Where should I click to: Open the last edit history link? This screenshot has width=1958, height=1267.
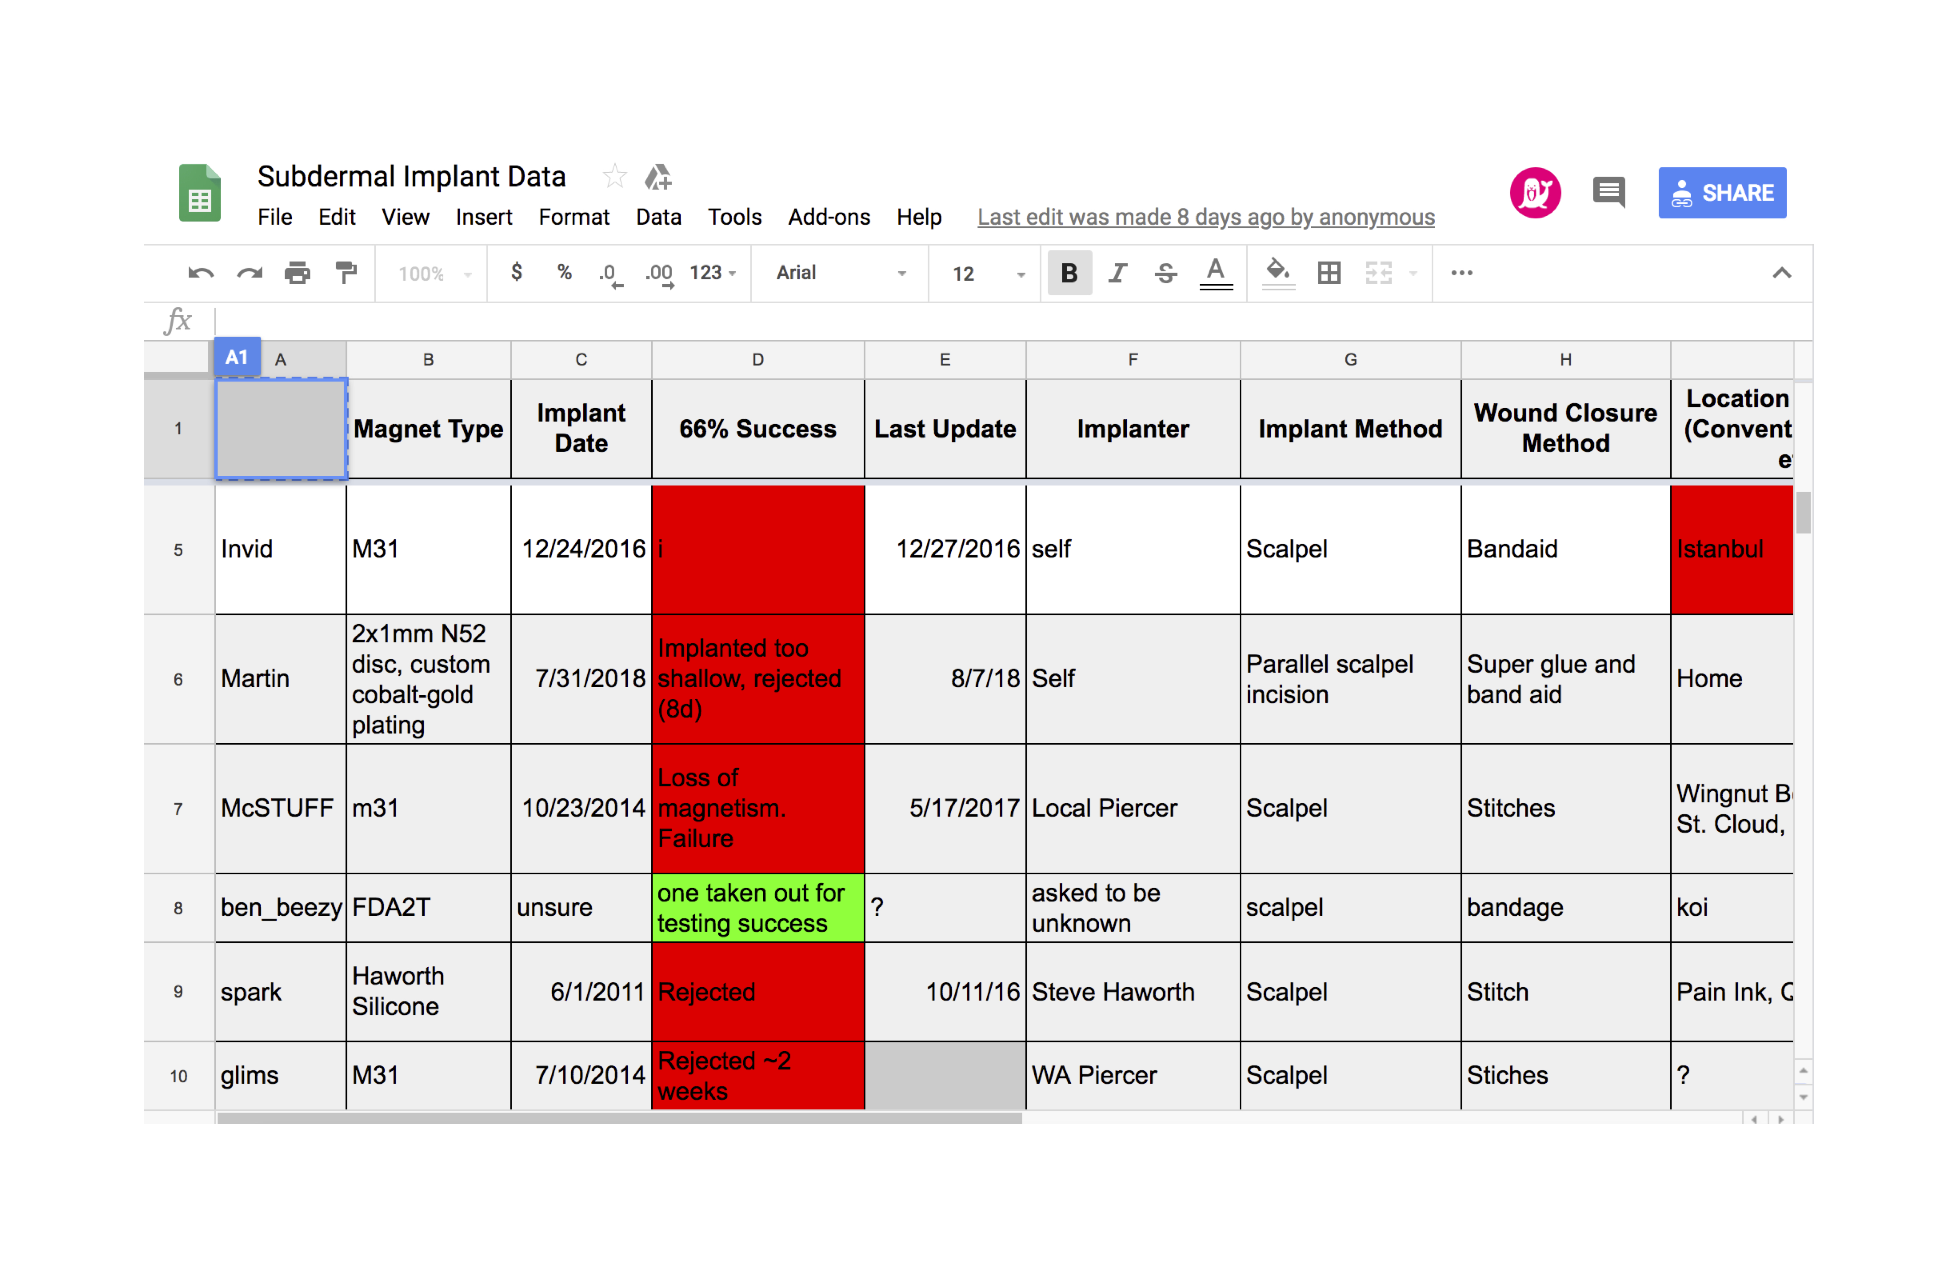[x=1205, y=217]
